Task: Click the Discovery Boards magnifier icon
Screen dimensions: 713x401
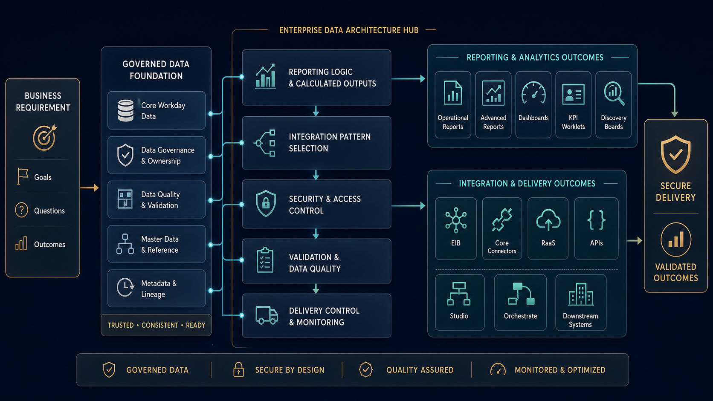Action: (x=614, y=93)
